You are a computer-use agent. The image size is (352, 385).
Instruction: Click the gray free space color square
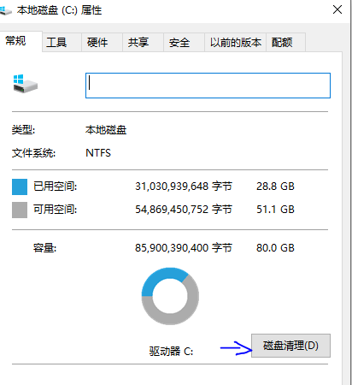point(20,210)
